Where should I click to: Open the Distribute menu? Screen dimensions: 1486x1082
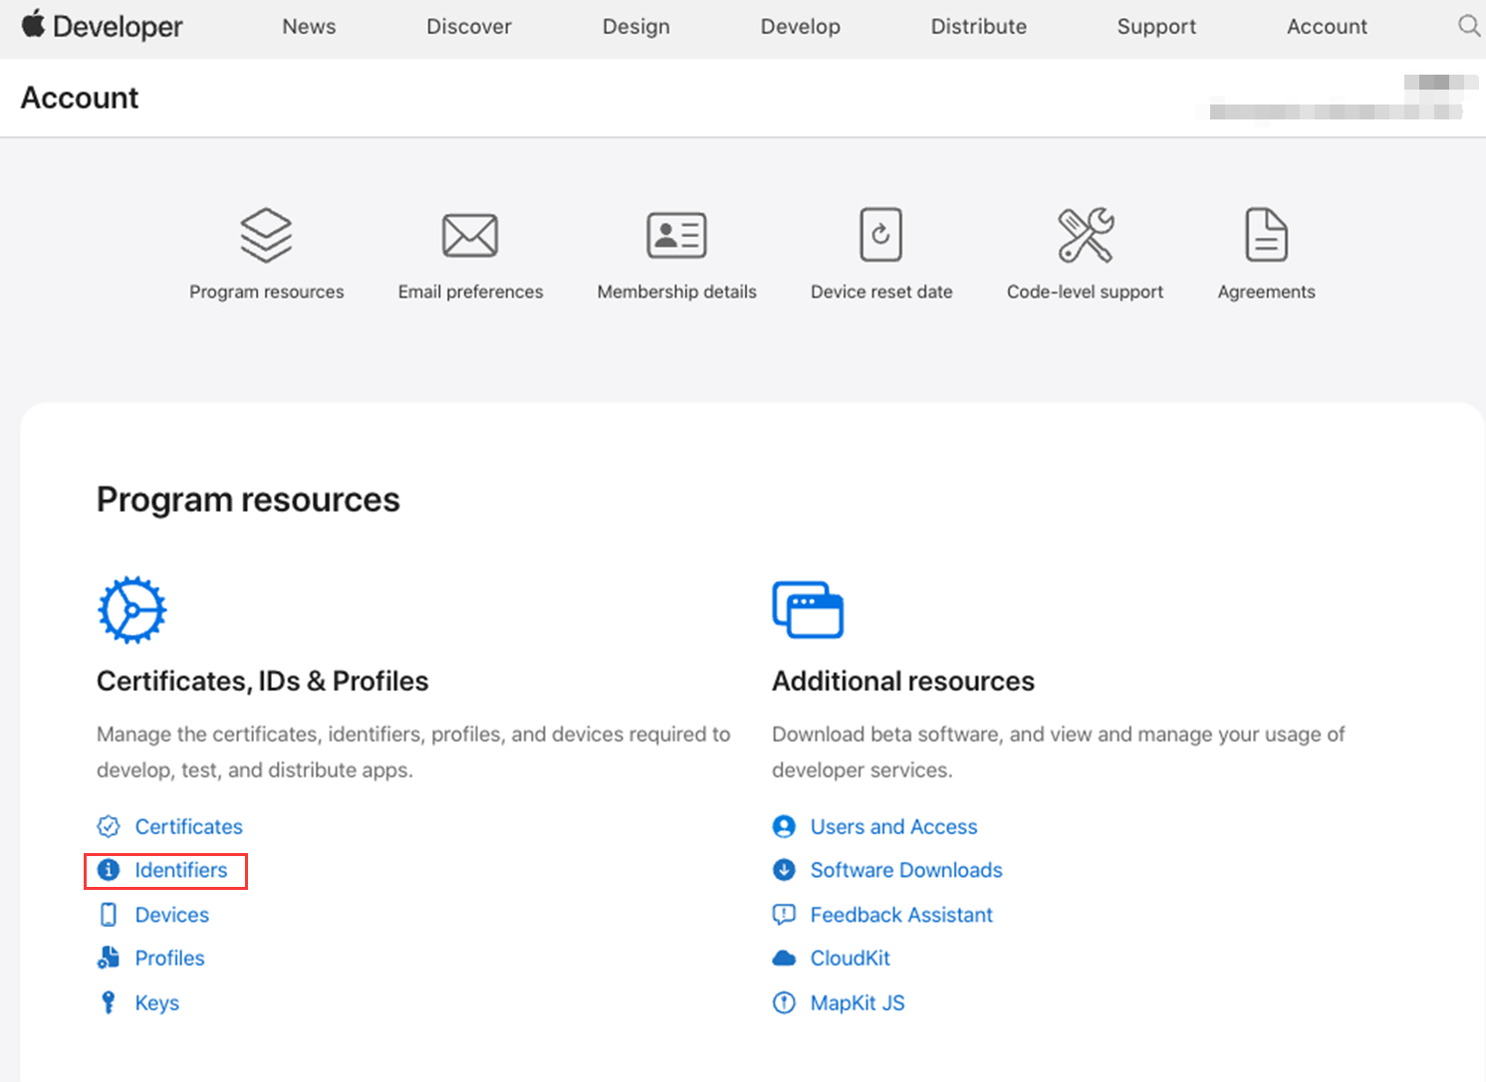pyautogui.click(x=979, y=27)
